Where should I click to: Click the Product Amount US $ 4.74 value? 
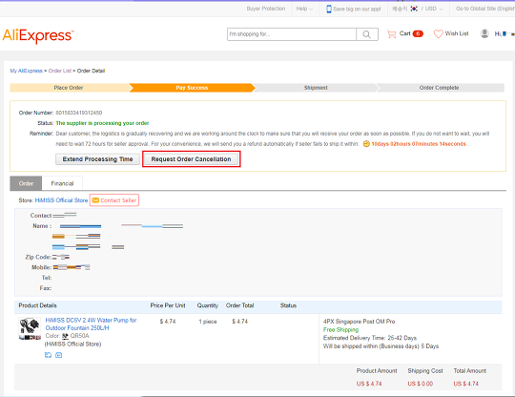(369, 384)
